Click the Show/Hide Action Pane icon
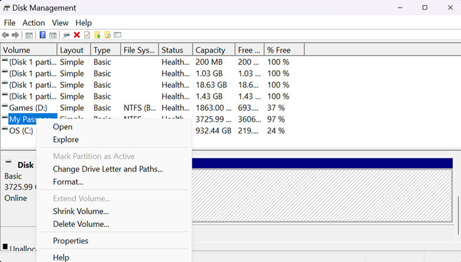This screenshot has height=262, width=461. (x=52, y=35)
